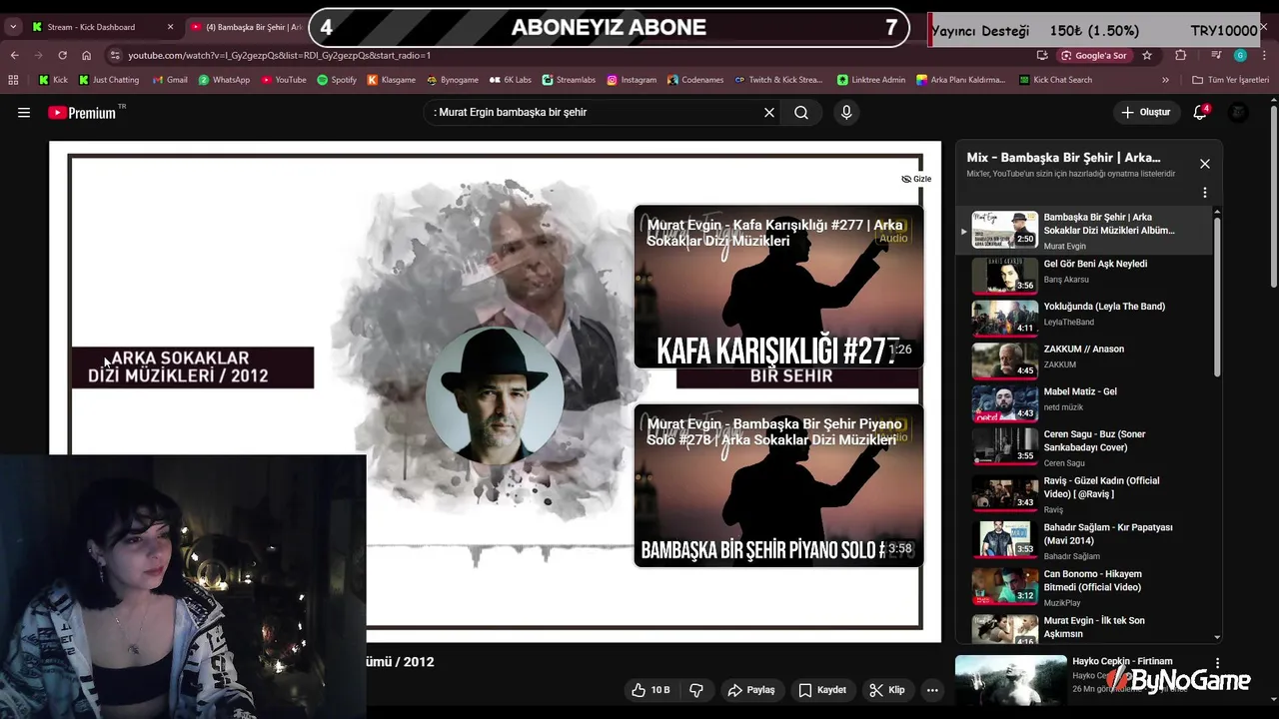1279x719 pixels.
Task: Open Tüm Yer İşaretleri folder
Action: click(1230, 80)
